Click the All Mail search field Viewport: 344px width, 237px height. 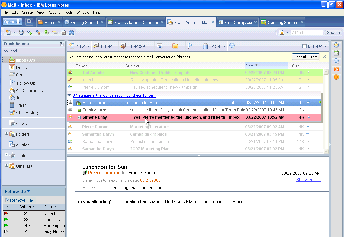[x=306, y=32]
